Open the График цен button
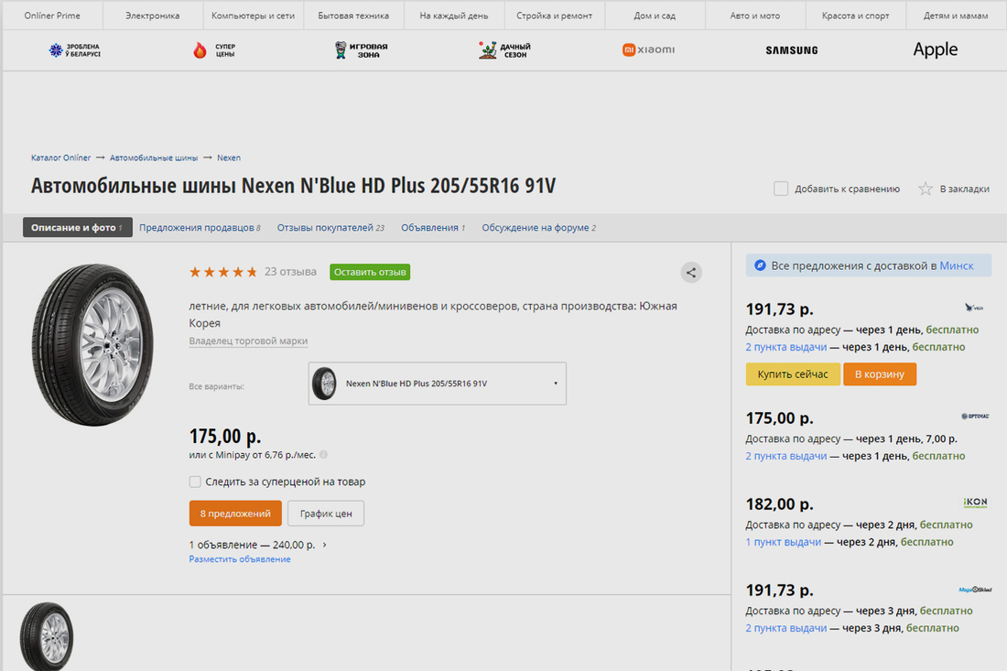This screenshot has width=1007, height=671. (x=326, y=514)
